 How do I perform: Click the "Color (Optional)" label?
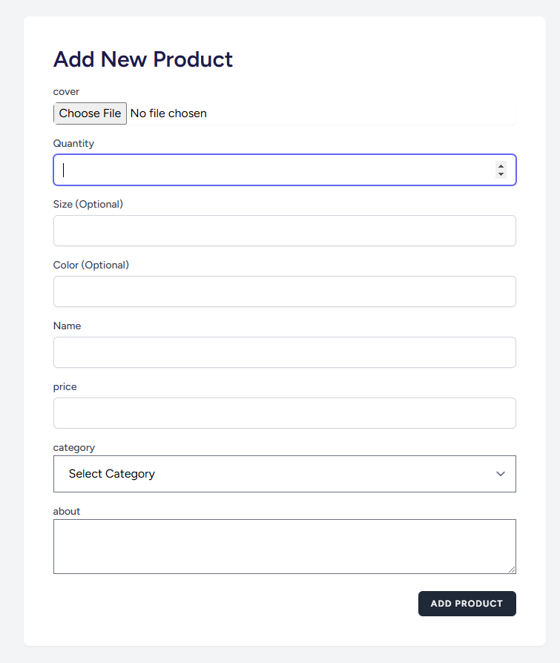(x=91, y=265)
